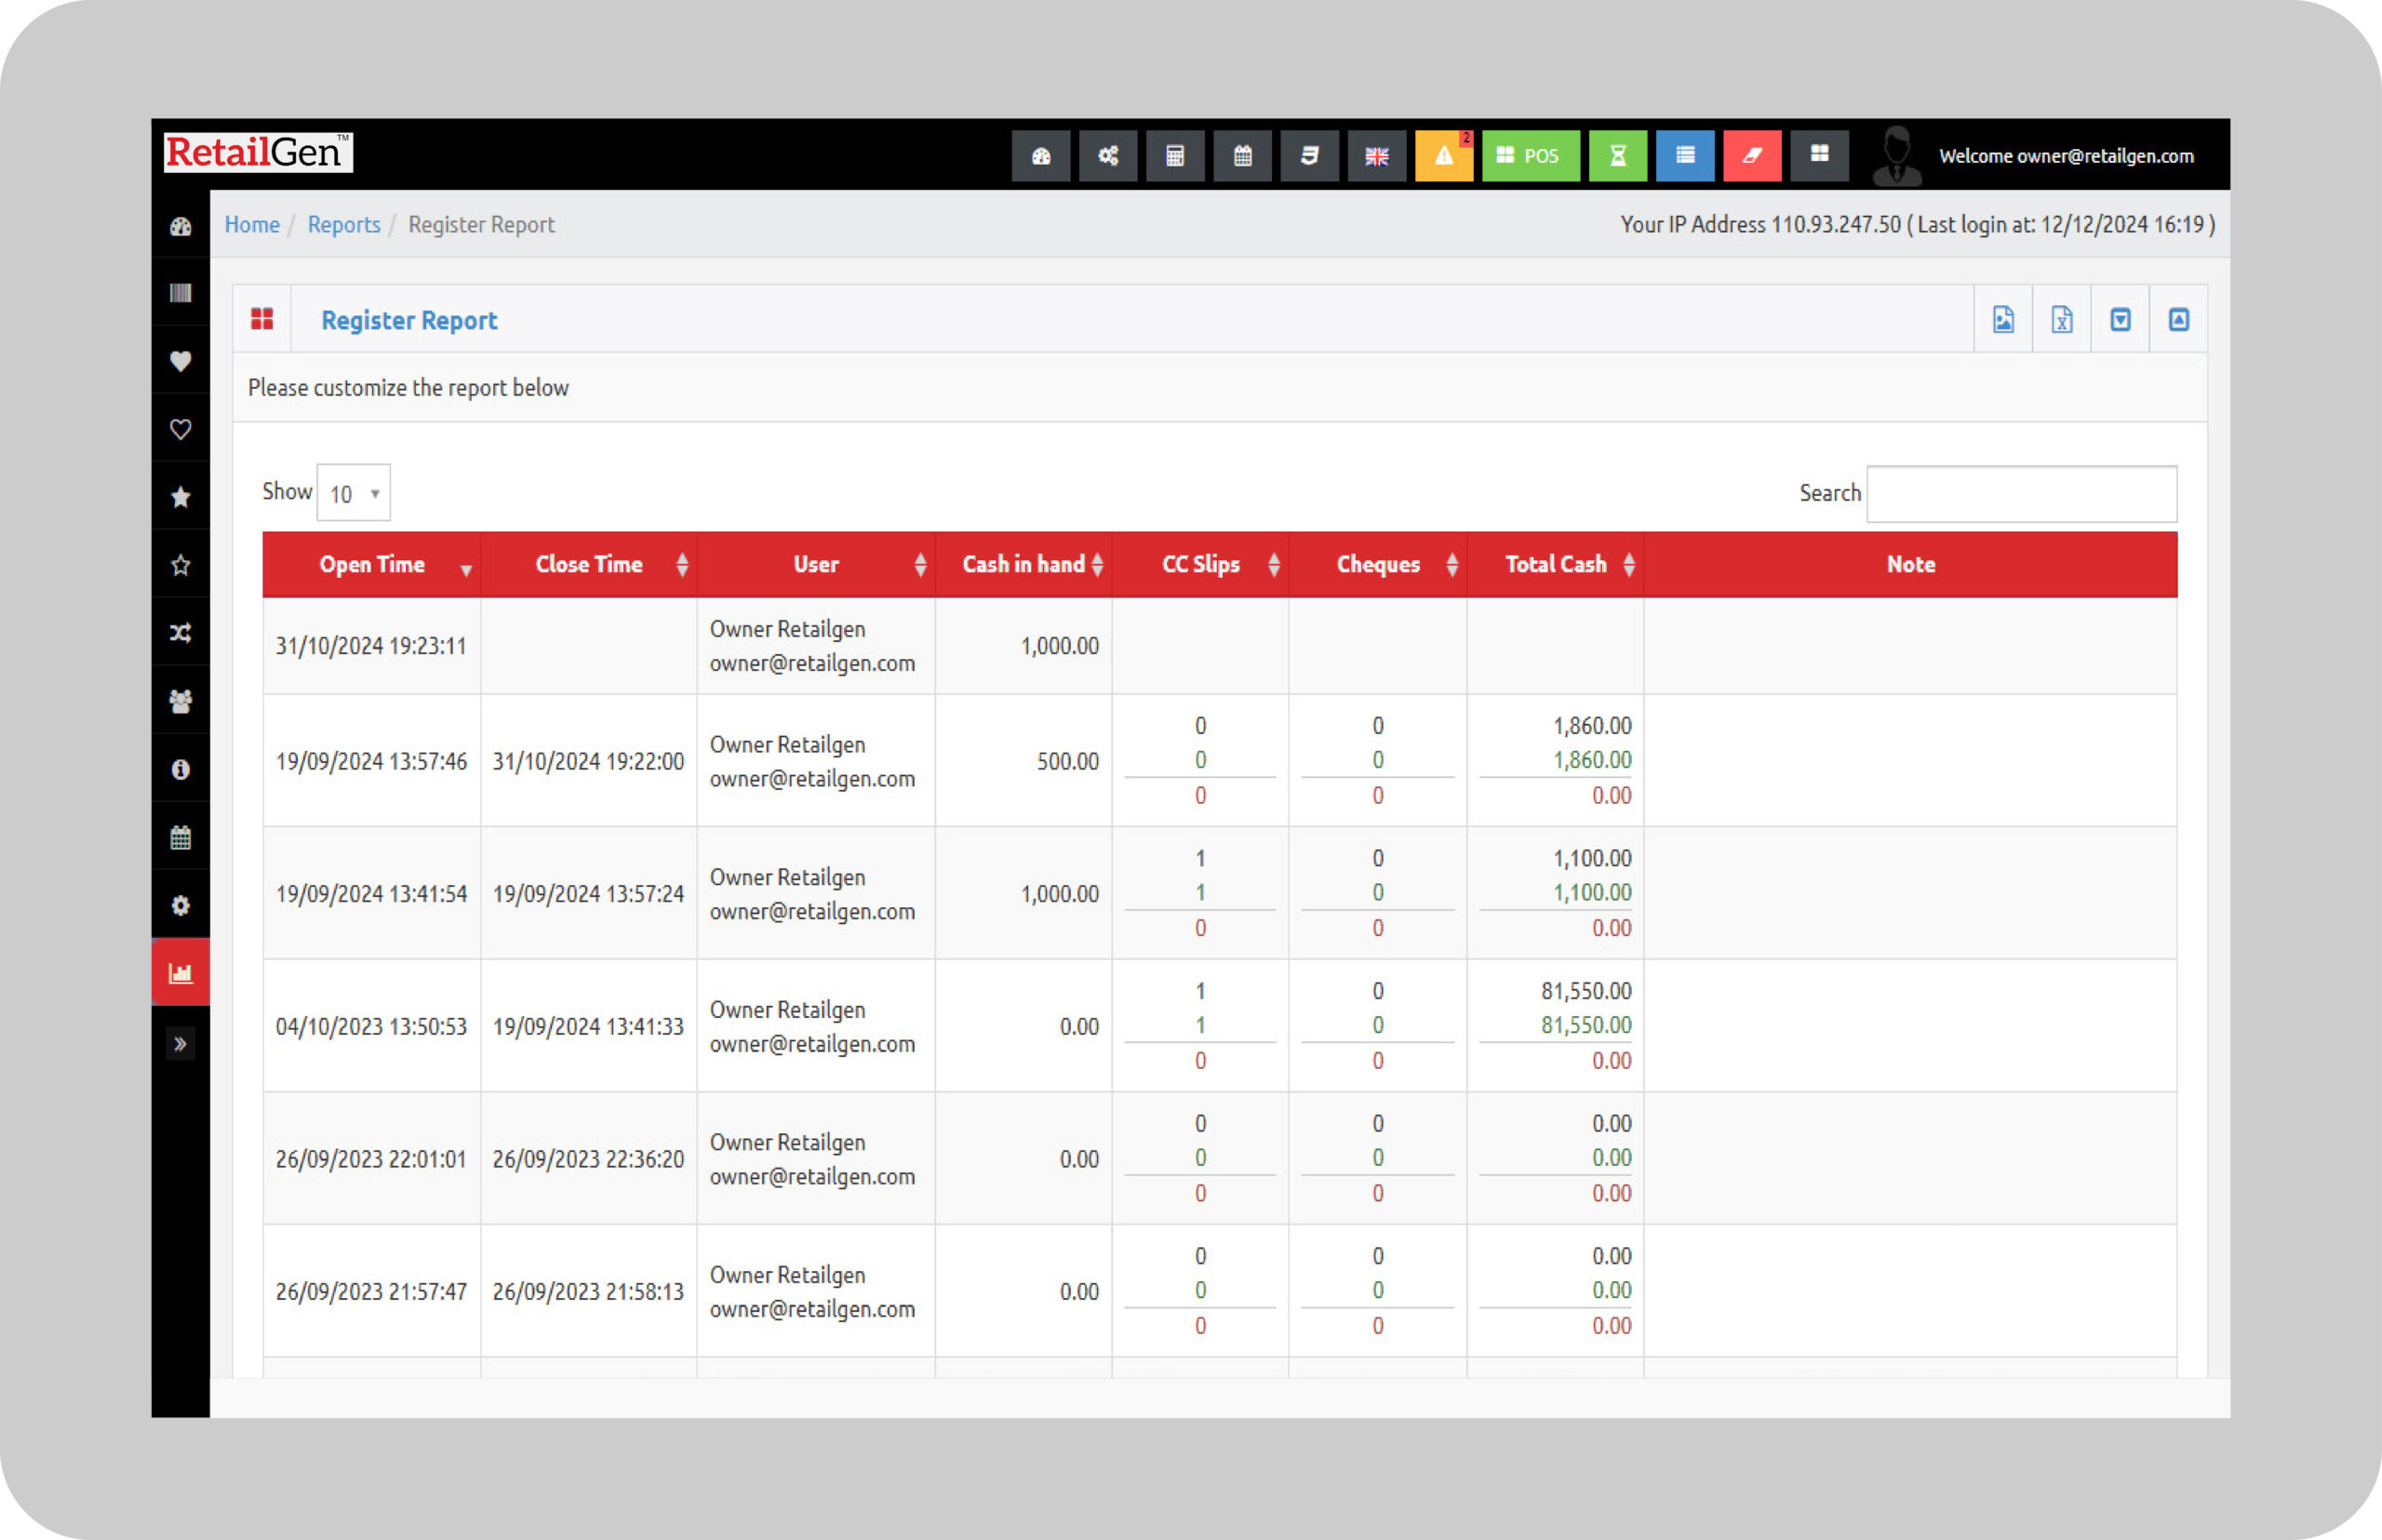
Task: Click the red eraser icon
Action: tap(1751, 156)
